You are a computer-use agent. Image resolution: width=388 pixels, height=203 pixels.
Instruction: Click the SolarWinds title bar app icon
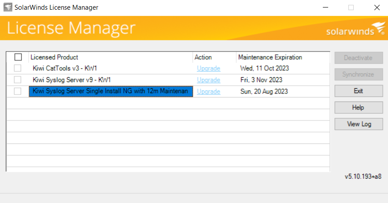(7, 7)
